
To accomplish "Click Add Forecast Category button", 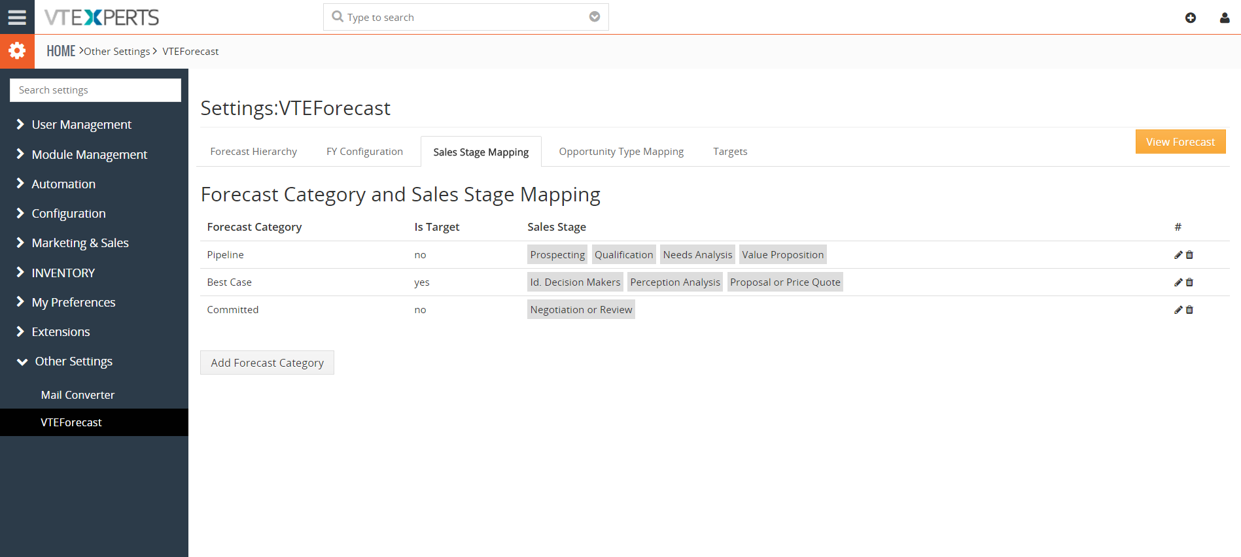I will pyautogui.click(x=267, y=363).
